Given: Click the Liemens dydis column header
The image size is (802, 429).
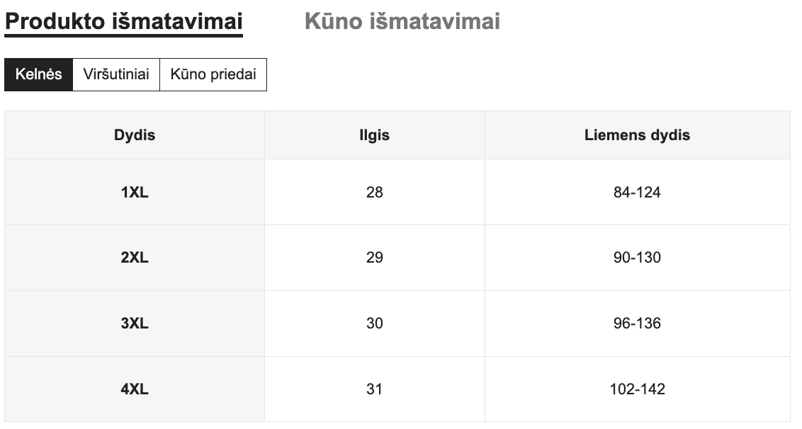Looking at the screenshot, I should [637, 135].
